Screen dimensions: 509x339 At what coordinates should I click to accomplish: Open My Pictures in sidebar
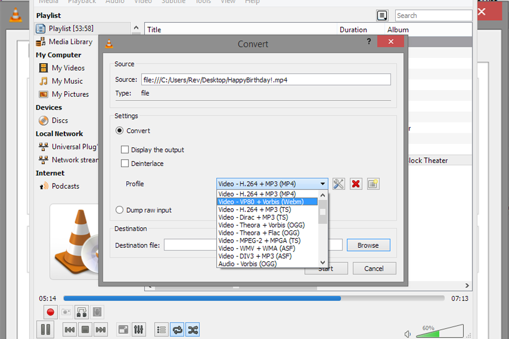(x=70, y=94)
